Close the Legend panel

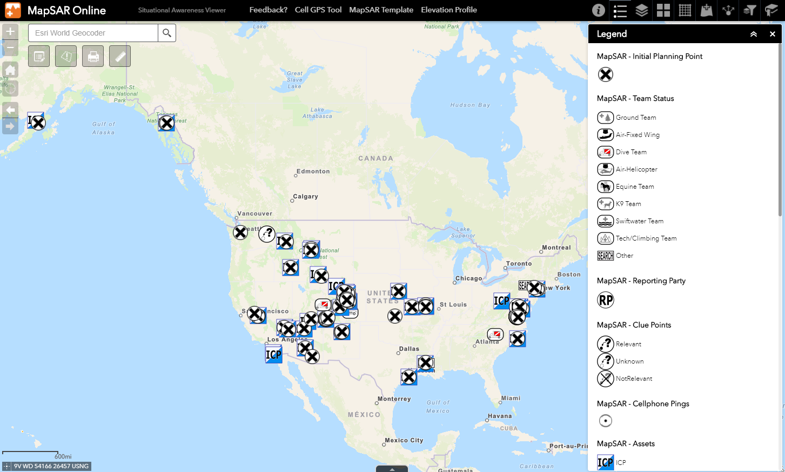[773, 34]
